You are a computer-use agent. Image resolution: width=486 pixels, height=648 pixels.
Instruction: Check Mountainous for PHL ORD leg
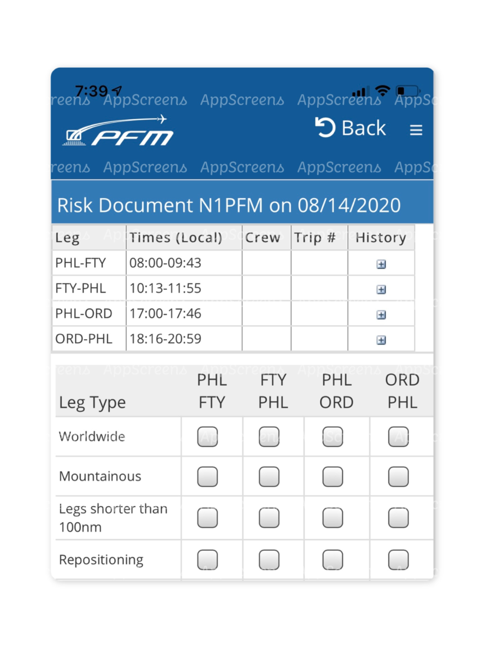[333, 477]
